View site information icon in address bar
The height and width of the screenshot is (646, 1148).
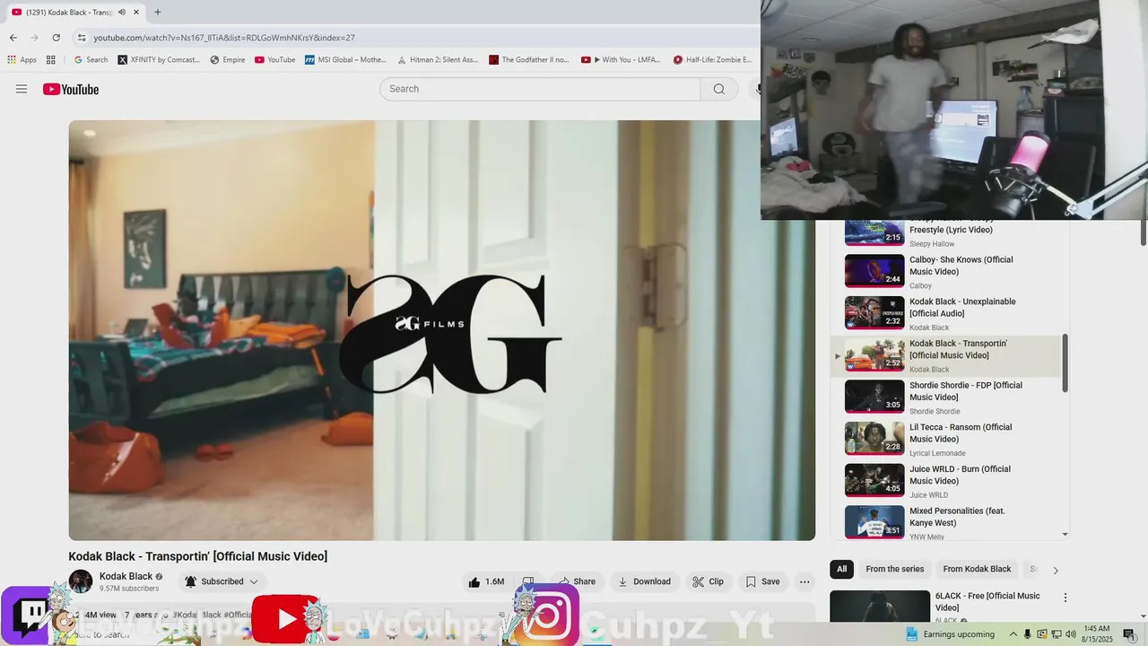82,38
